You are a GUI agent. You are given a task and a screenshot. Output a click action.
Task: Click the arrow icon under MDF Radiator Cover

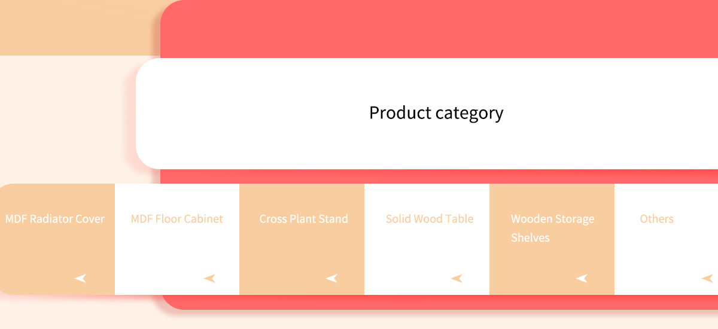81,278
